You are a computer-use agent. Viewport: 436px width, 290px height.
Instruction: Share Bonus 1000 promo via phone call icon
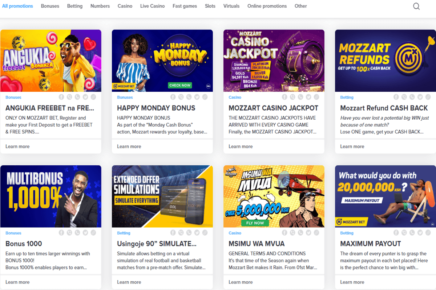78,233
